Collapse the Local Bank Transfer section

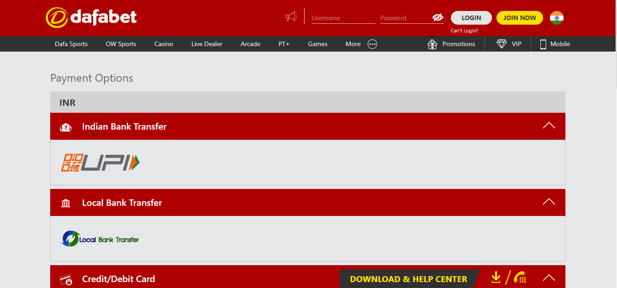click(x=549, y=202)
